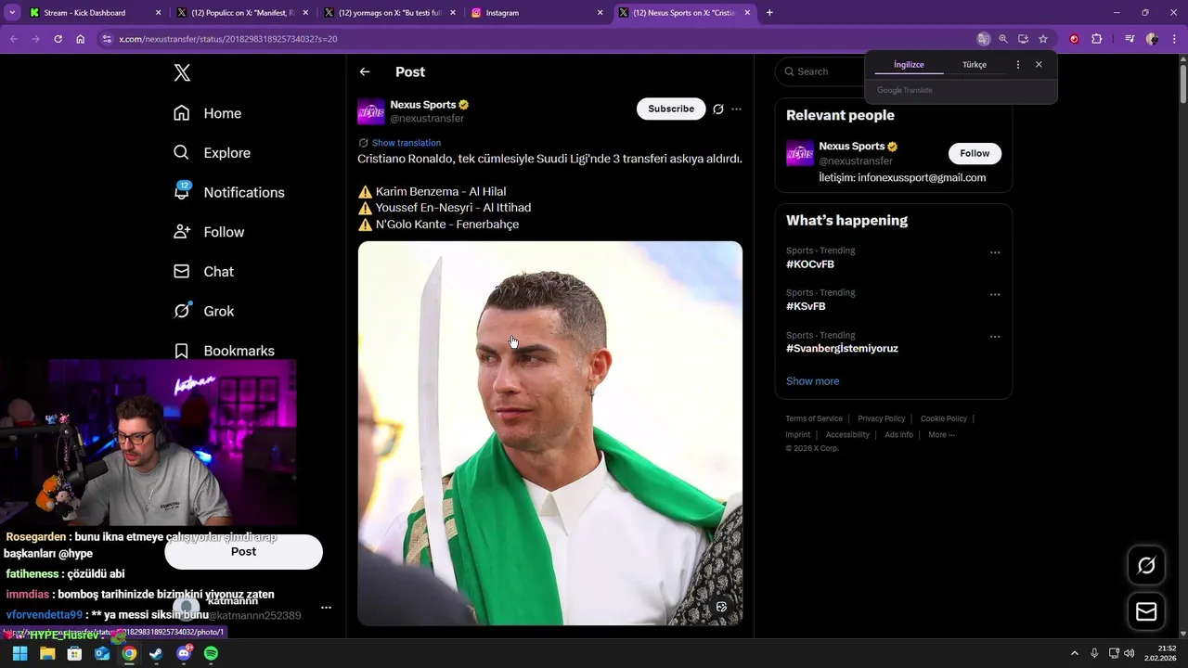Open Discord from the taskbar
The height and width of the screenshot is (668, 1188).
[x=184, y=653]
